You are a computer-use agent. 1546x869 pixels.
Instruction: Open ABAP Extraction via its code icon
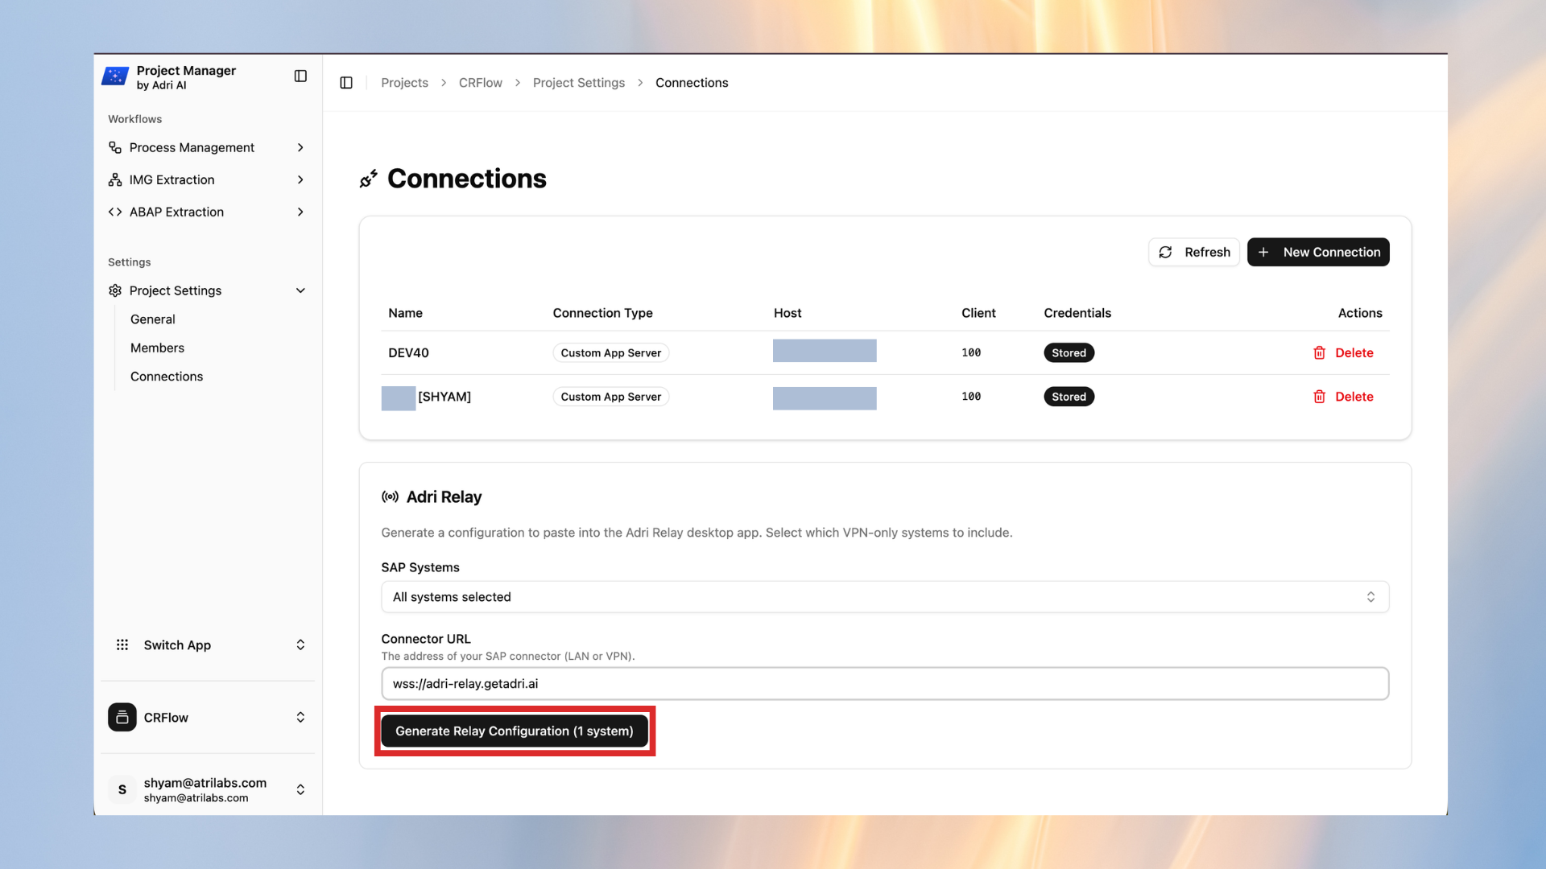115,212
